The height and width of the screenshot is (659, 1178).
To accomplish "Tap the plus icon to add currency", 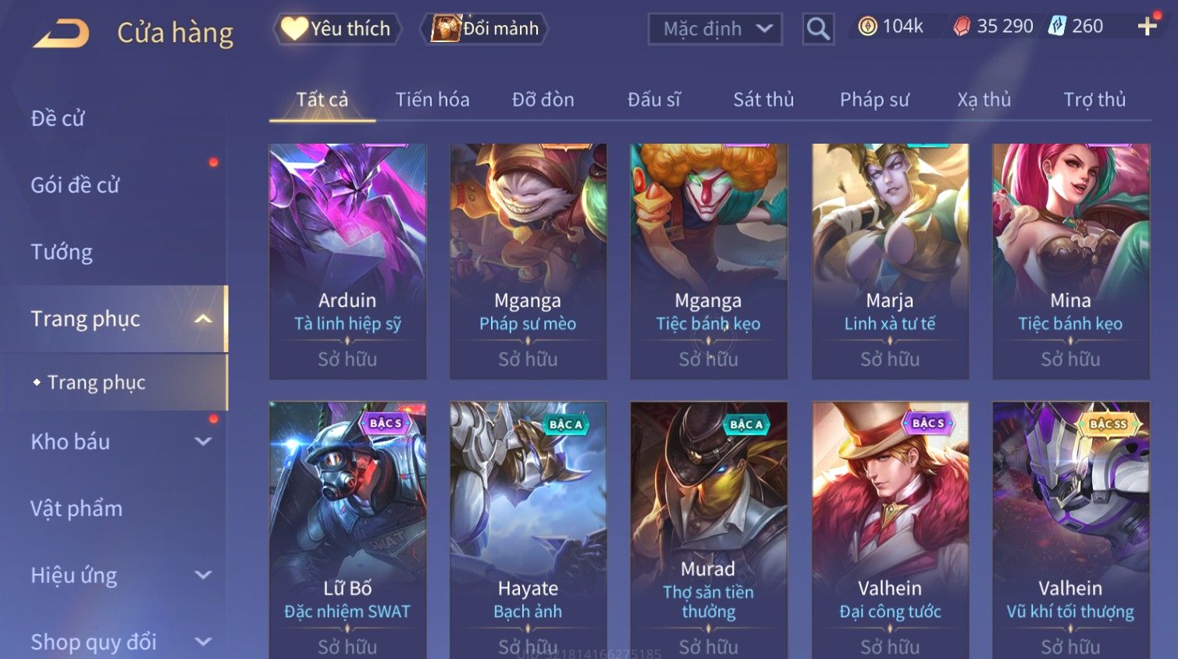I will 1147,27.
